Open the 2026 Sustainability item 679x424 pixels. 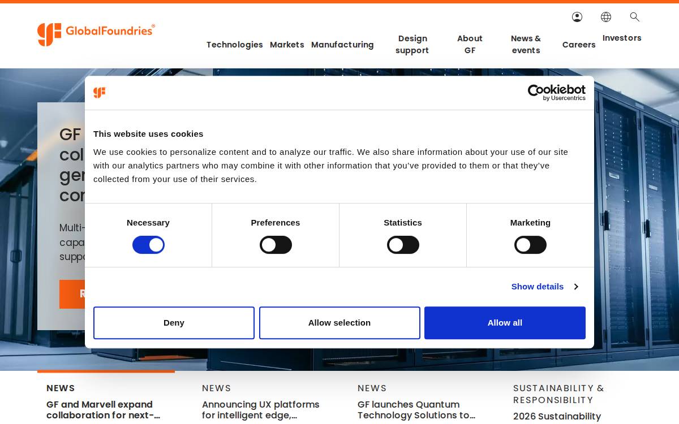(x=557, y=417)
